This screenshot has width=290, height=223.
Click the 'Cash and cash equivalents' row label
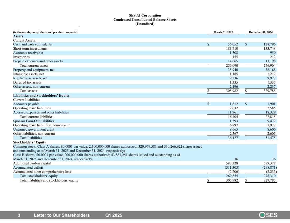(x=32, y=44)
